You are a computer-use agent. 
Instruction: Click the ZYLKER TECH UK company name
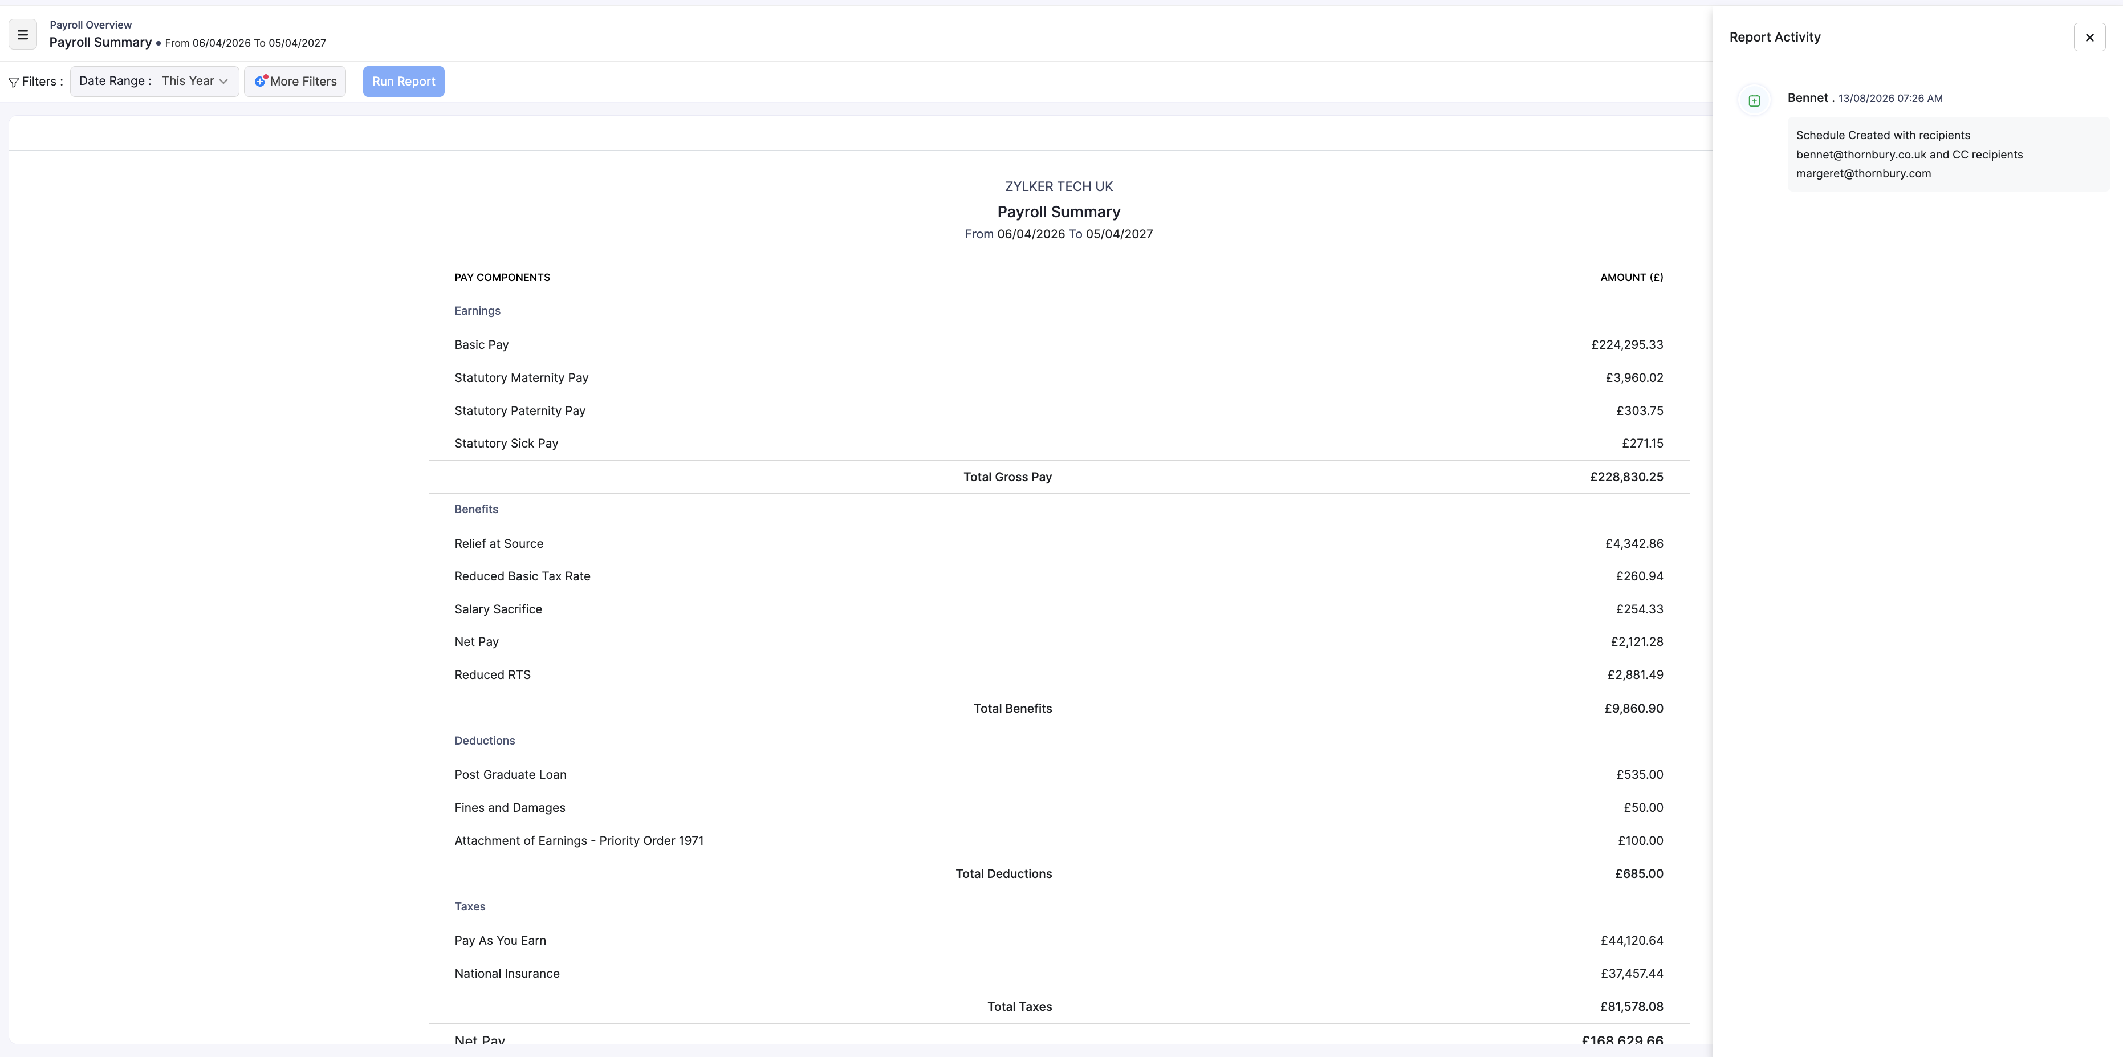pos(1059,186)
